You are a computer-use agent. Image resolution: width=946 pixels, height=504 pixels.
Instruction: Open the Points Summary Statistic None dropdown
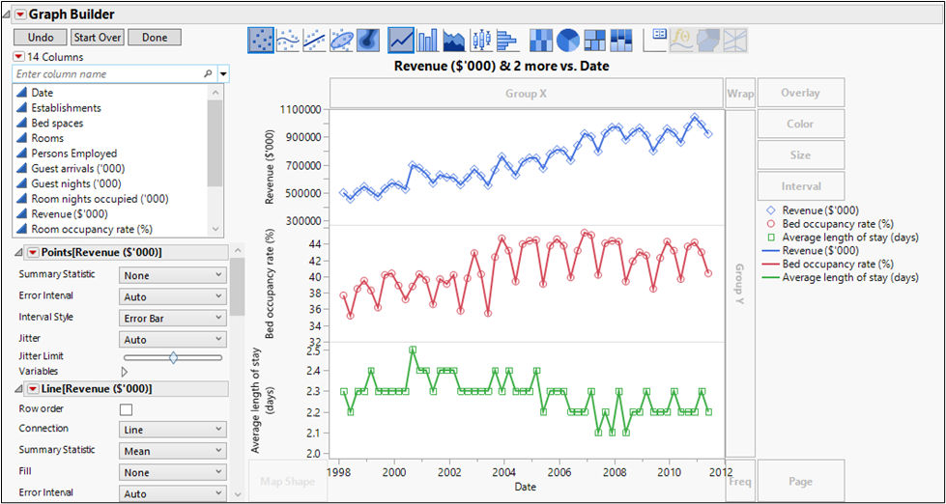click(x=173, y=275)
